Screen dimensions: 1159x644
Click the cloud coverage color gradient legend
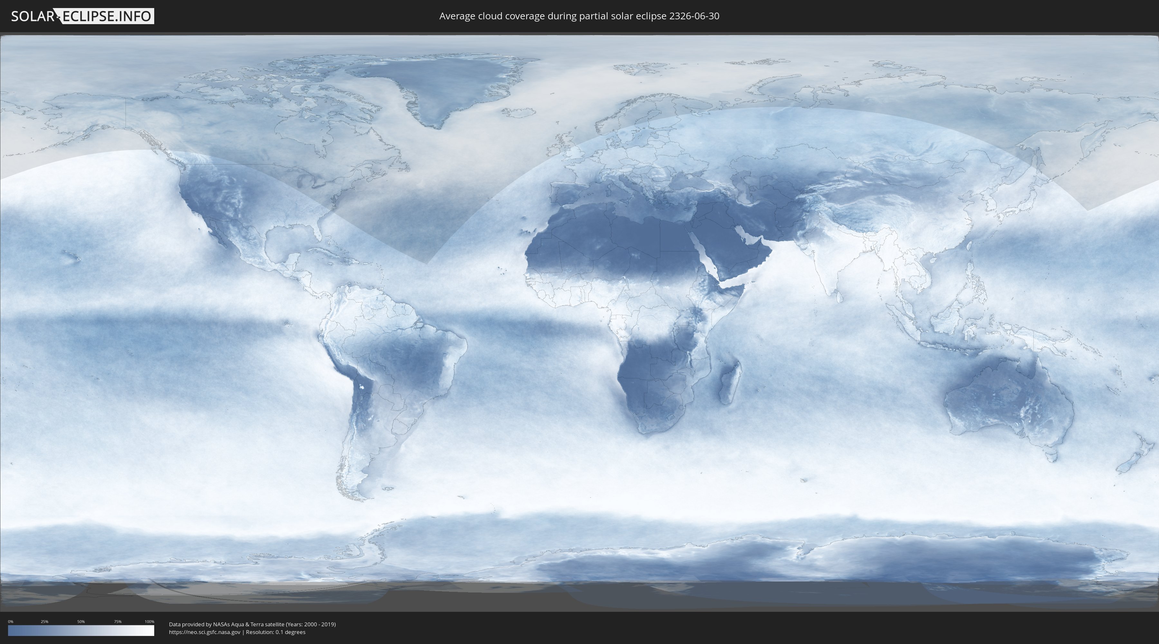pyautogui.click(x=81, y=630)
